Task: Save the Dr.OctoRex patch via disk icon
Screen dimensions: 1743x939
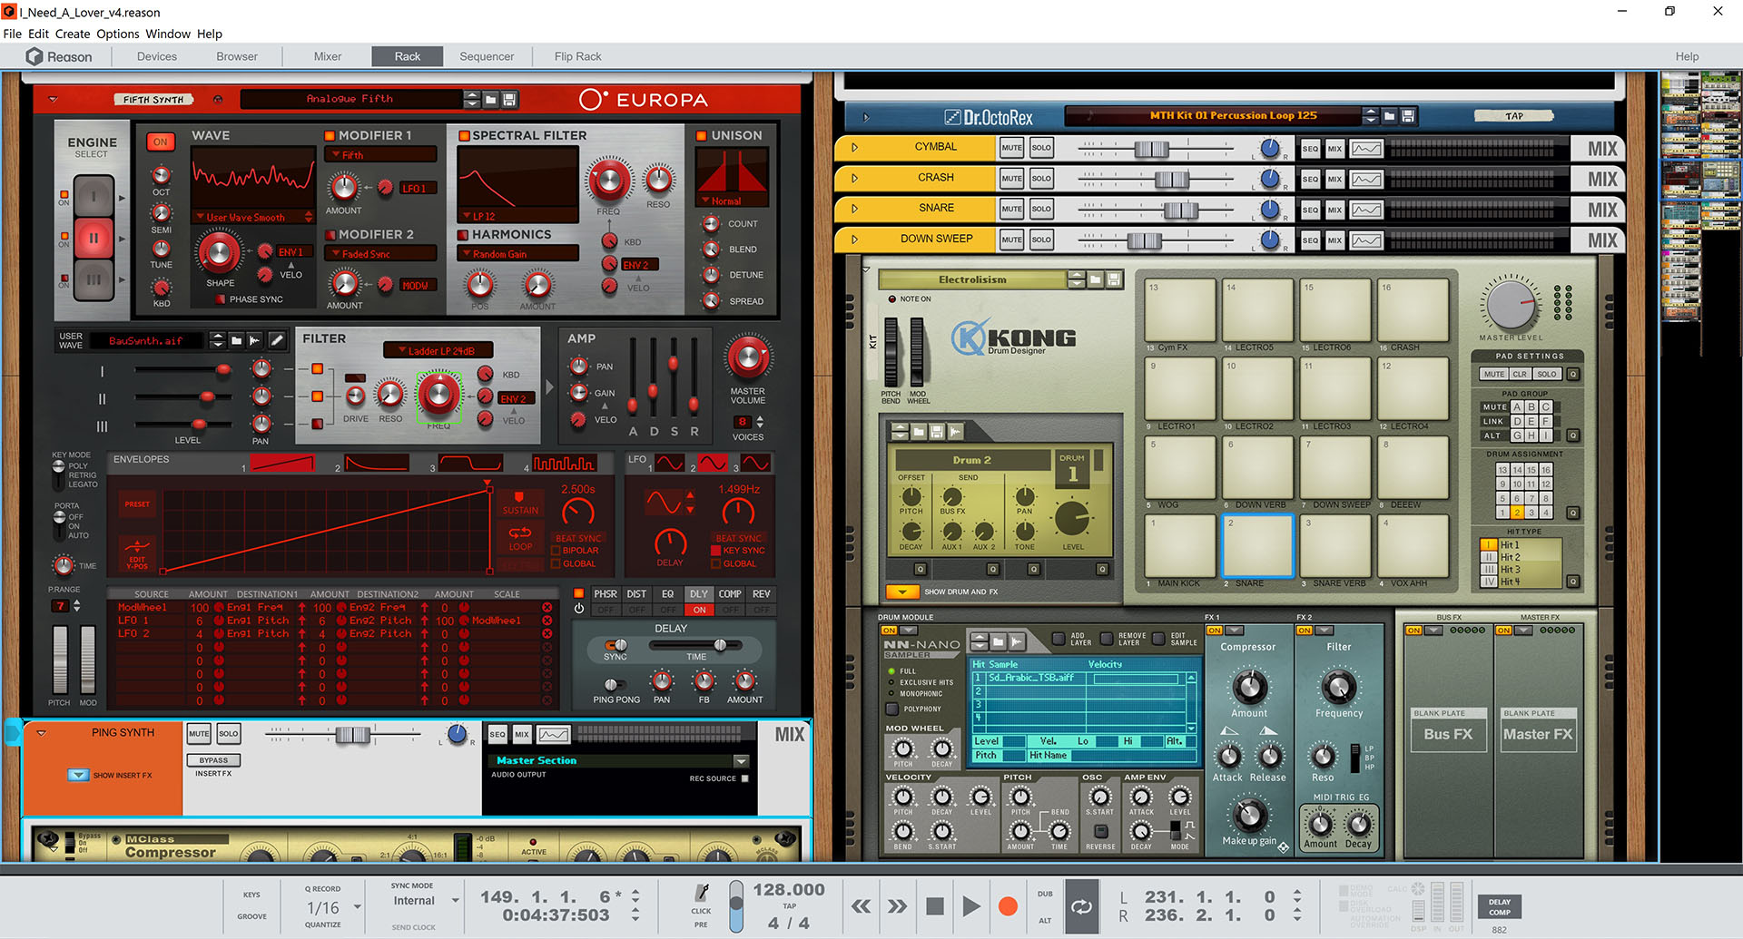Action: [1408, 116]
